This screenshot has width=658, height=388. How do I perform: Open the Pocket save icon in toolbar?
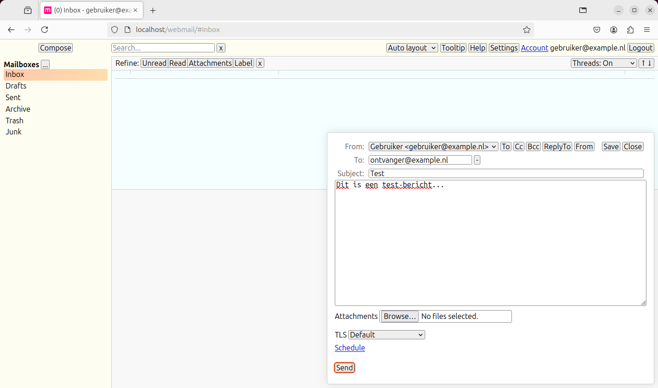point(597,30)
